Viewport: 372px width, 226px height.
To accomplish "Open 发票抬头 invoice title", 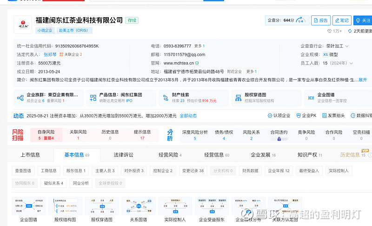I will pos(333,116).
